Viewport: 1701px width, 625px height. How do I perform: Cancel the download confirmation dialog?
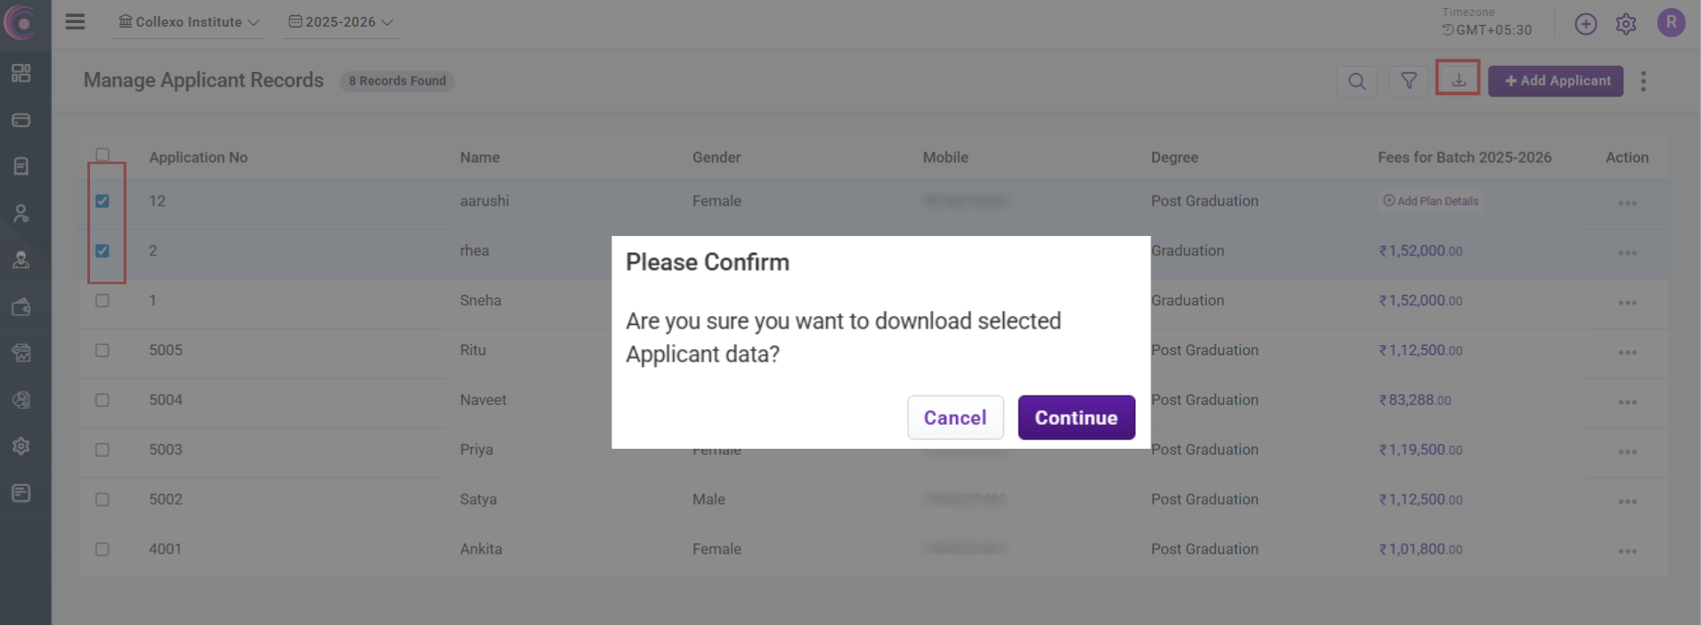(954, 418)
